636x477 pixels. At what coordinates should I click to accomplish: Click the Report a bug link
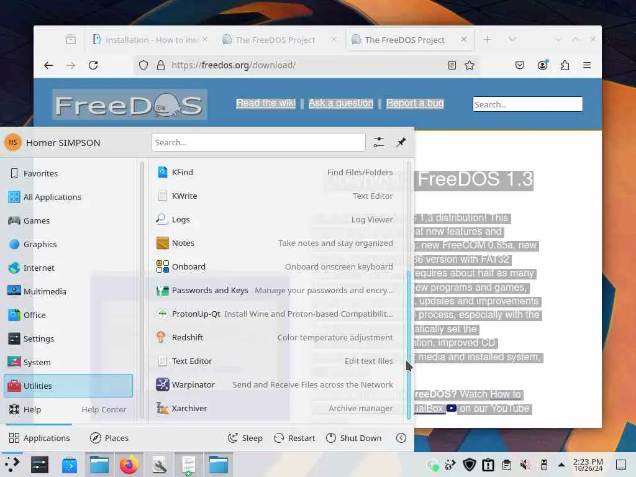[415, 103]
